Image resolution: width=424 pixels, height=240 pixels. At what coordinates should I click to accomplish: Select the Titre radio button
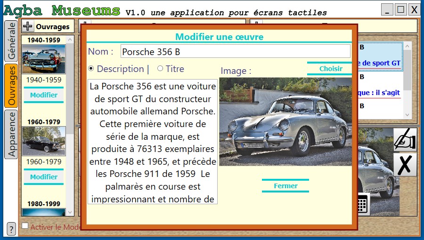click(160, 69)
